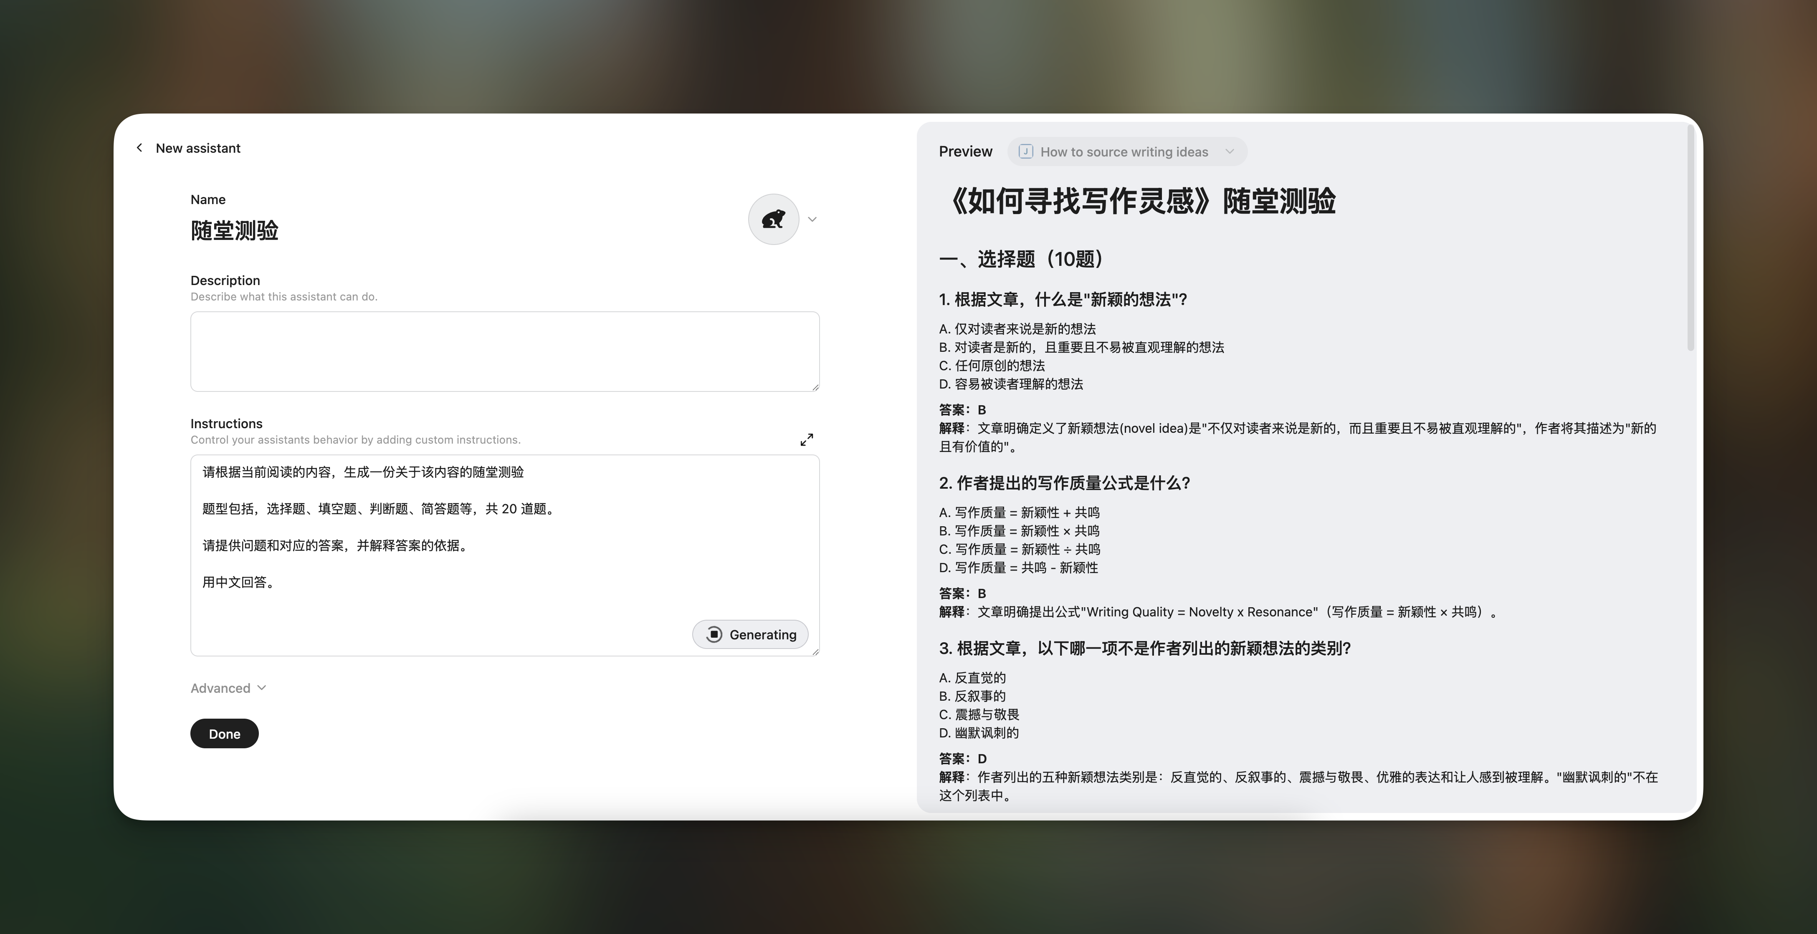
Task: Click into the Name field 随堂测验
Action: [x=235, y=230]
